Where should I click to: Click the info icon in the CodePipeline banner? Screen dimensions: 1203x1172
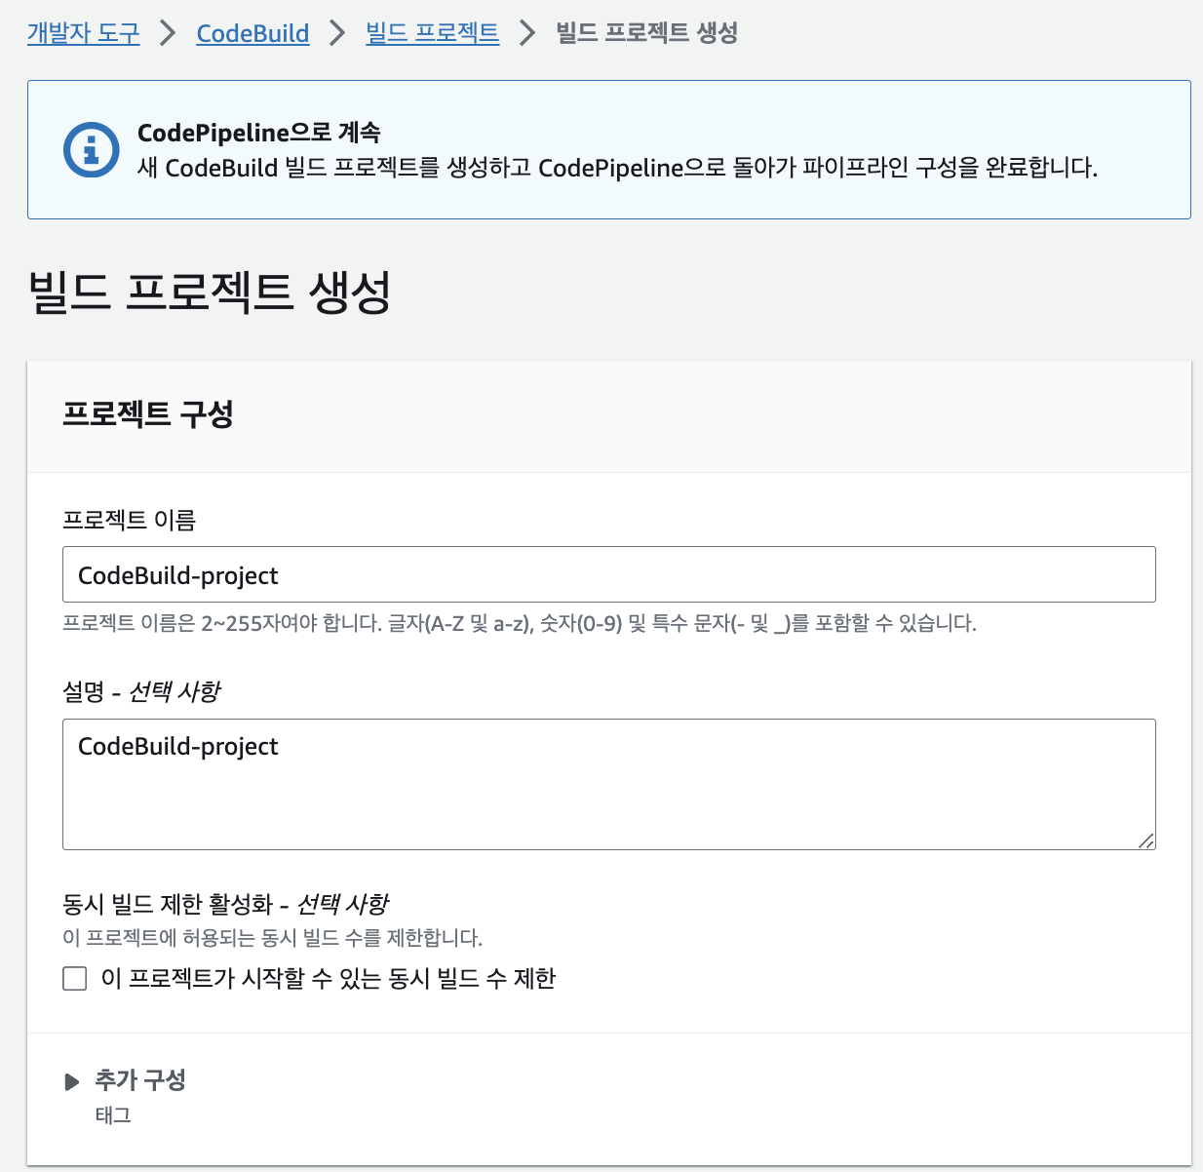coord(91,149)
